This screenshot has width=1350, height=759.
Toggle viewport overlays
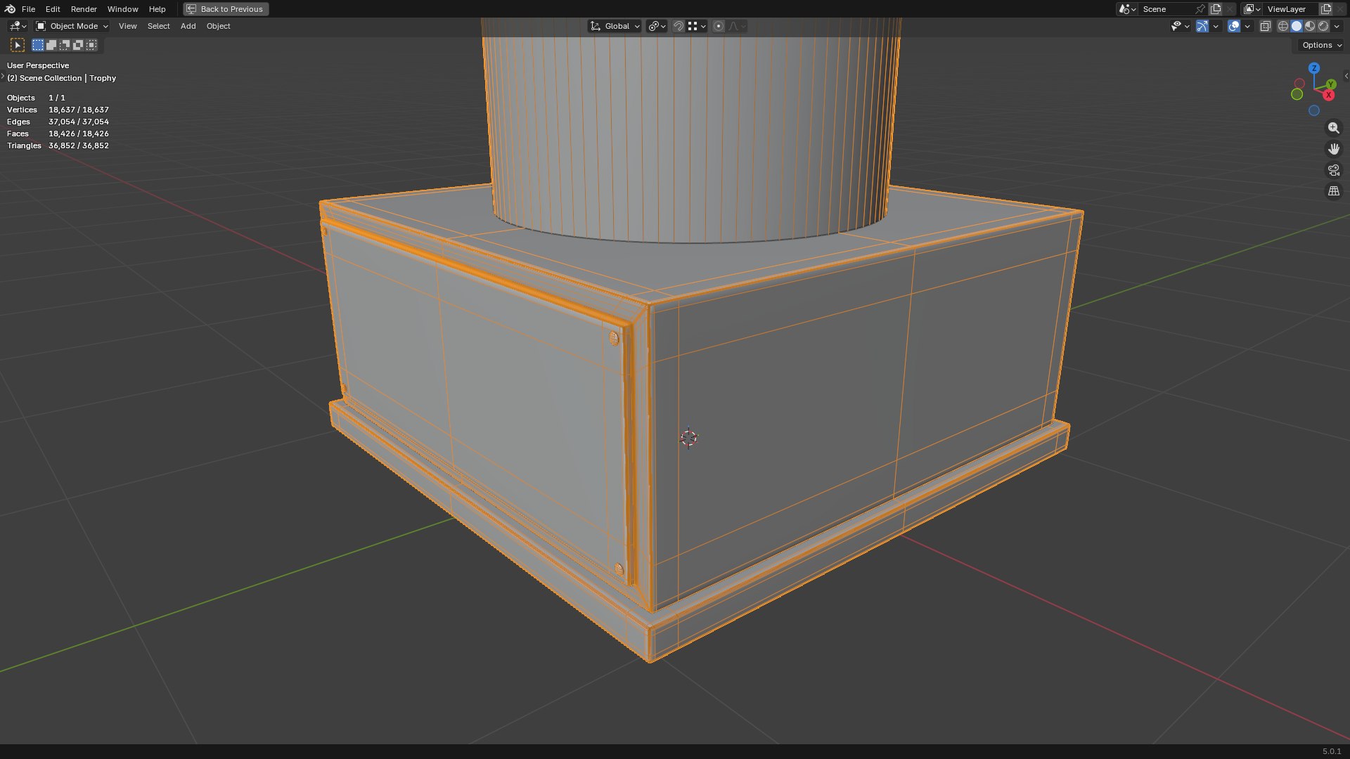(x=1234, y=26)
